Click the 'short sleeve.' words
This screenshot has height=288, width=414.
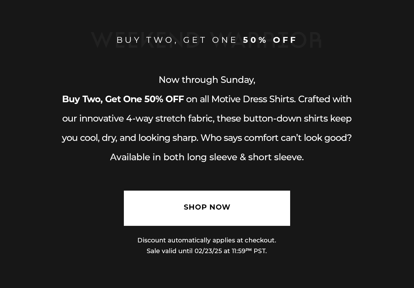tap(276, 157)
